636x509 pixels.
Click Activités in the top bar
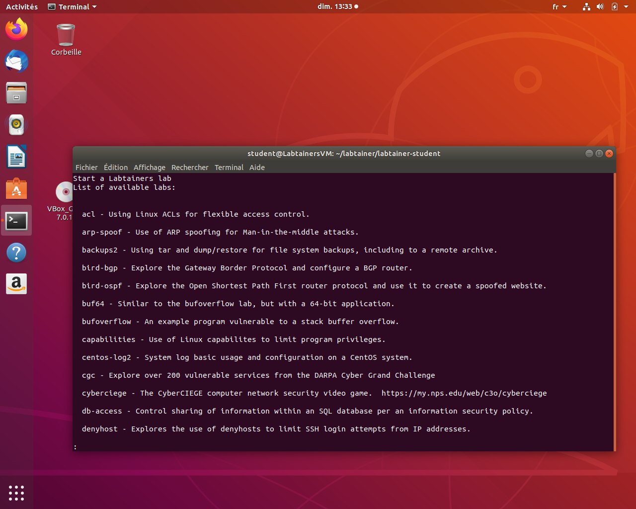coord(22,7)
